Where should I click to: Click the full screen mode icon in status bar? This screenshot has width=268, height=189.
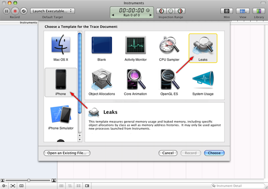coord(13,186)
